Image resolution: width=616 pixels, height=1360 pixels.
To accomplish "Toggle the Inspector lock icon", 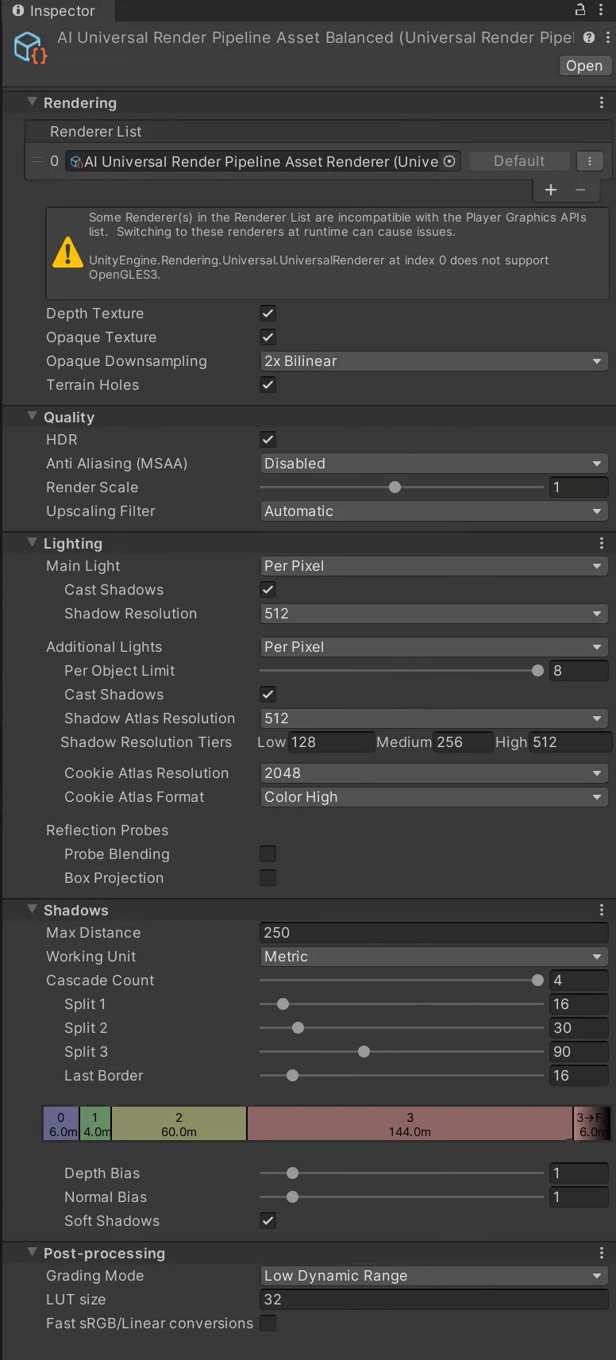I will (580, 10).
